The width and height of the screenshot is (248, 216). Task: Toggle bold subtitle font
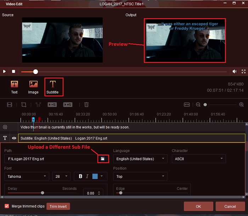coord(80,176)
